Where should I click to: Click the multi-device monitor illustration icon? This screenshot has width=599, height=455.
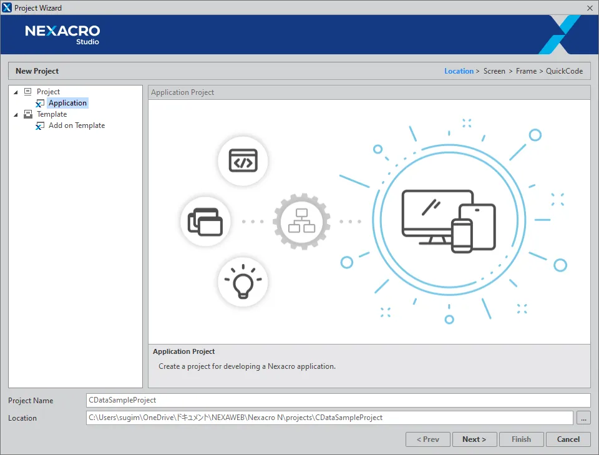[449, 222]
